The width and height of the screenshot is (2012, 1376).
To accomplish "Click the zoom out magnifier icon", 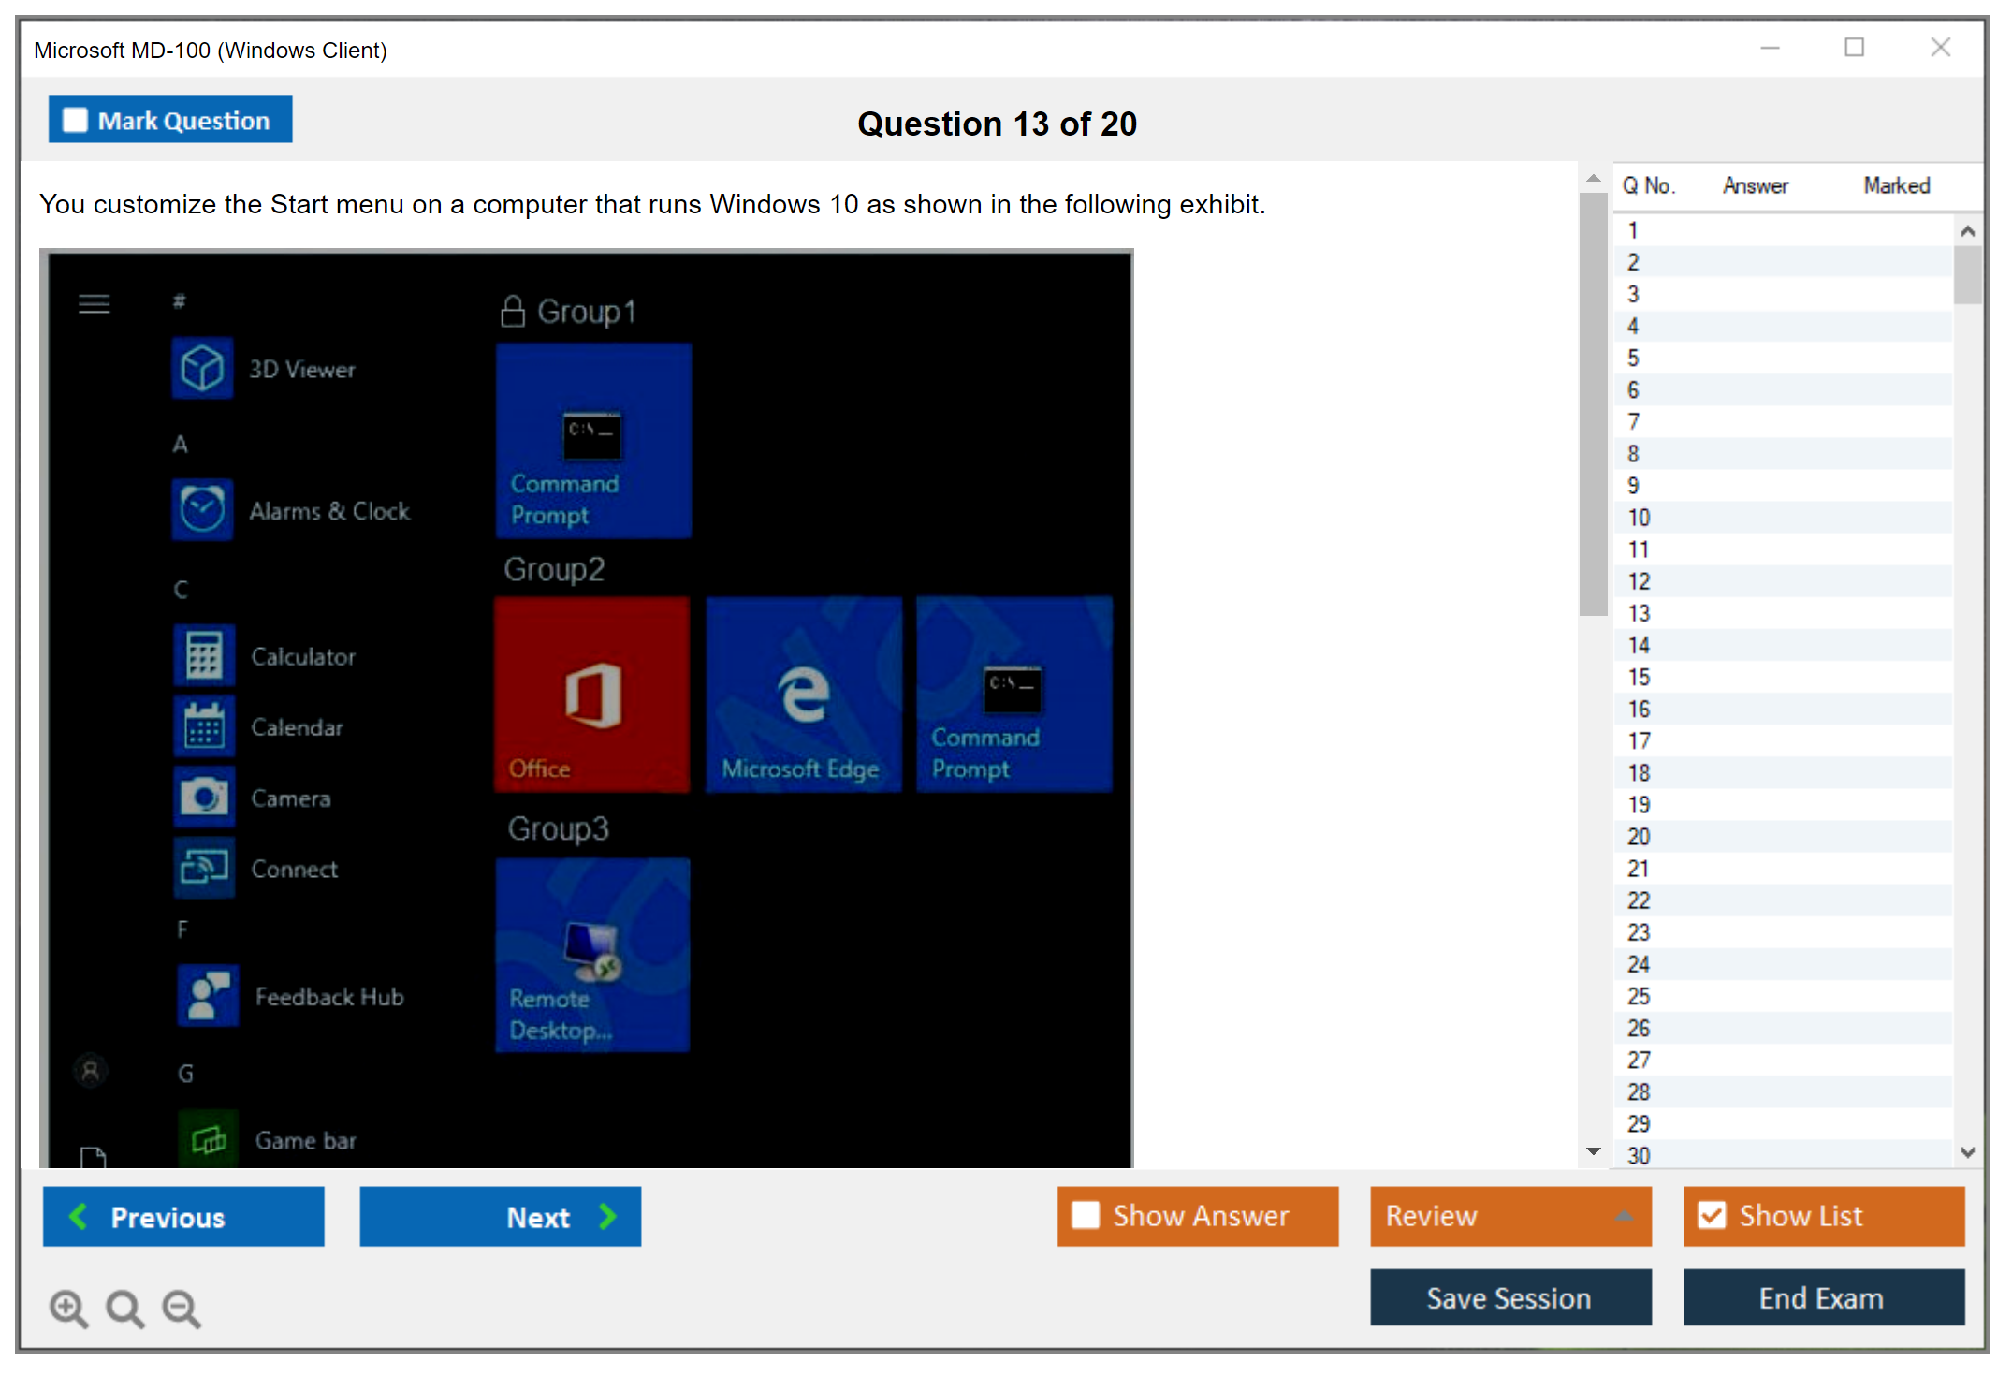I will 181,1308.
